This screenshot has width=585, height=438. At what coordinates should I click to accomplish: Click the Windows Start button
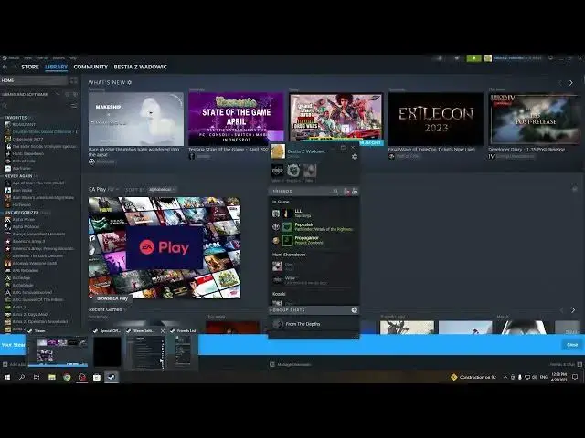(7, 377)
